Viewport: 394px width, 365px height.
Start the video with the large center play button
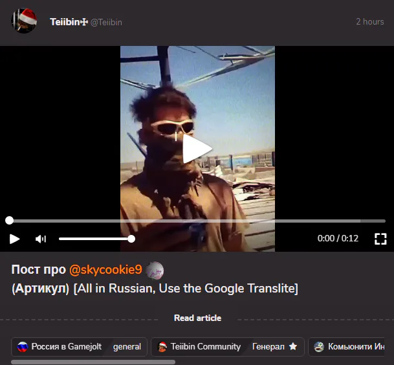pyautogui.click(x=197, y=149)
